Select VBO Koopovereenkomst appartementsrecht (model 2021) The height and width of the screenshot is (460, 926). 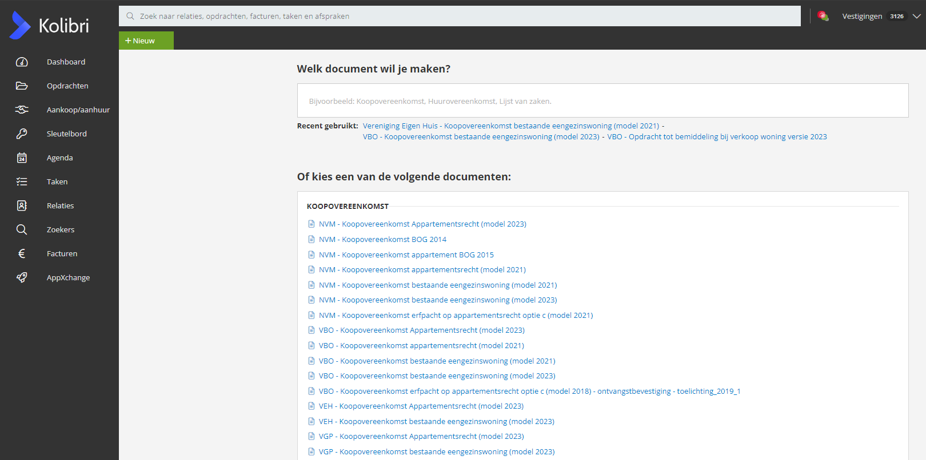pyautogui.click(x=421, y=345)
